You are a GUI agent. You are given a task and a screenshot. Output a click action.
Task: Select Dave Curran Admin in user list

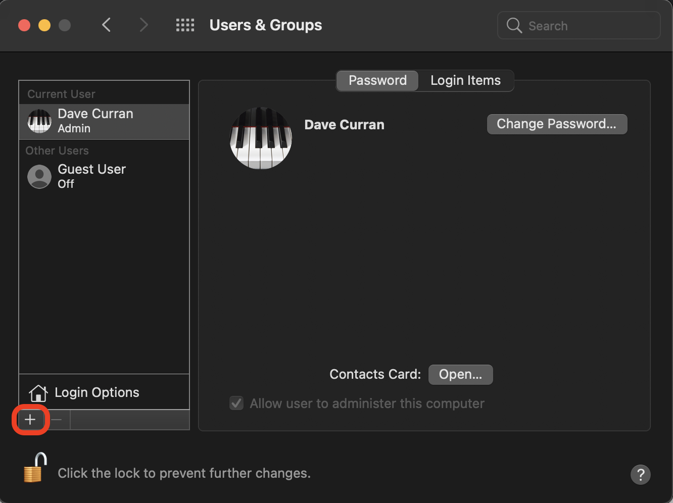pos(95,121)
